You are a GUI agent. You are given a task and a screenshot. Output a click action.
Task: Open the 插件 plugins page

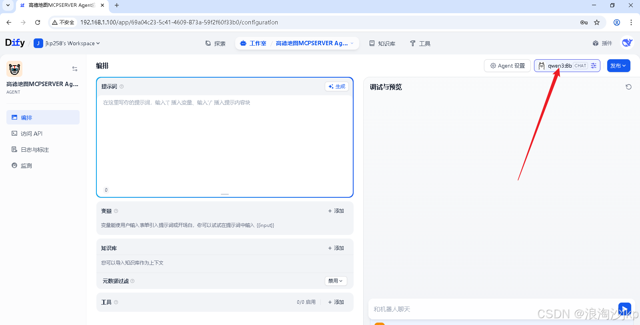(x=602, y=43)
